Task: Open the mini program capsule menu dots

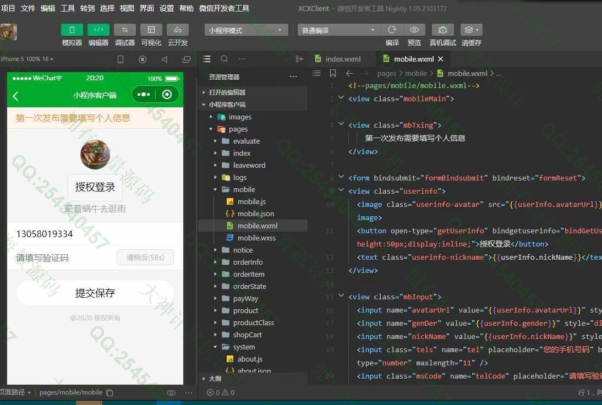Action: point(144,95)
